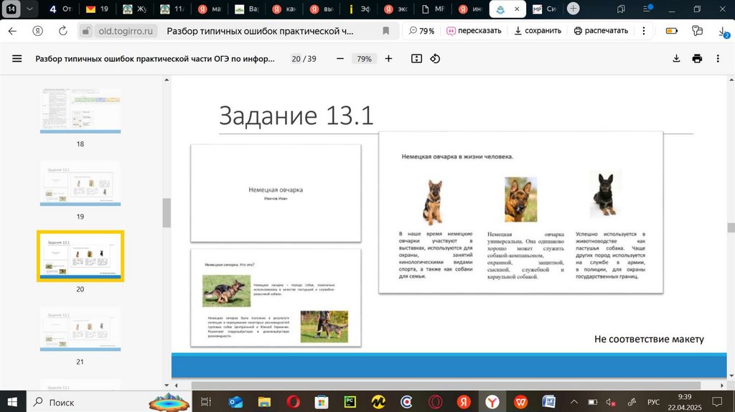This screenshot has width=735, height=412.
Task: Print the PDF via printer icon
Action: tap(697, 59)
